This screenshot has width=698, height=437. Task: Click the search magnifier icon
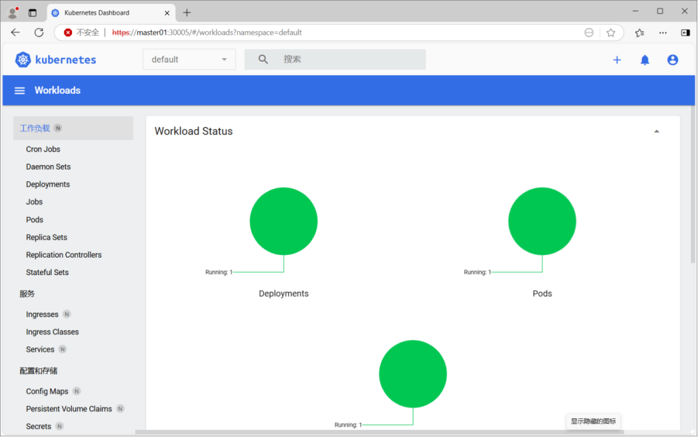click(263, 59)
